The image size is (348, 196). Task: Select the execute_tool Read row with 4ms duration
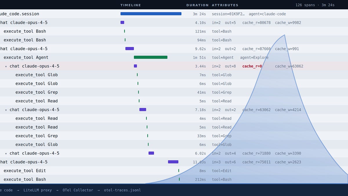pos(174,118)
